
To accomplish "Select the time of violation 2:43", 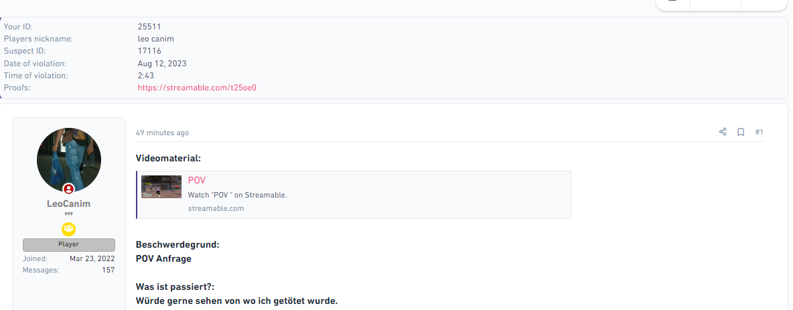I will [145, 76].
